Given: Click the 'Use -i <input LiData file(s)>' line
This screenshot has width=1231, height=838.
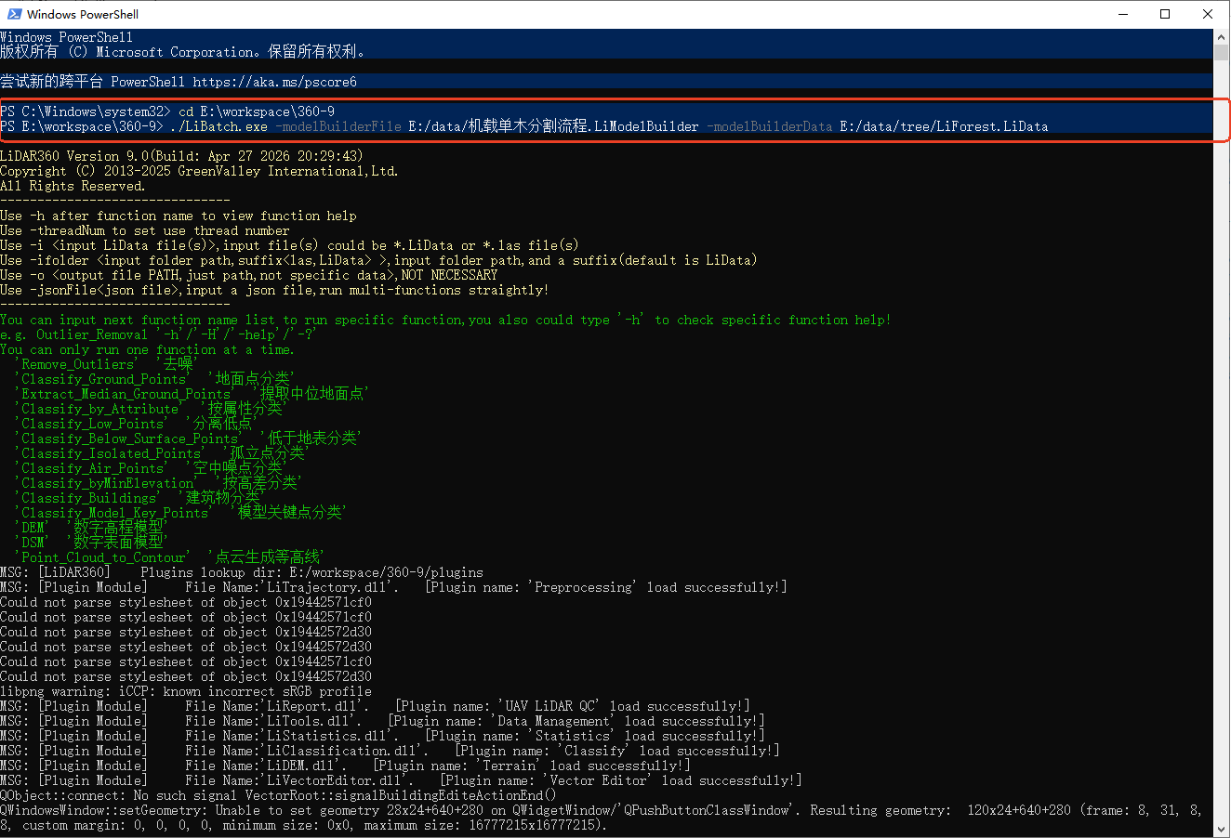Looking at the screenshot, I should pyautogui.click(x=289, y=245).
